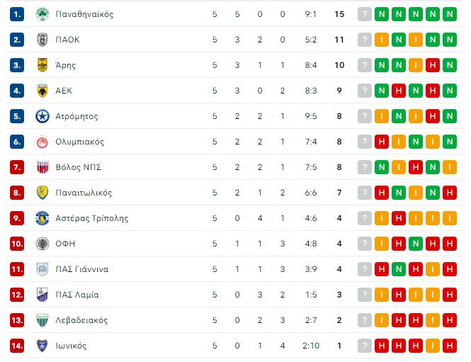Open the Λεβαδειακός team name link
Viewport: 471px width, 362px height.
coord(81,320)
